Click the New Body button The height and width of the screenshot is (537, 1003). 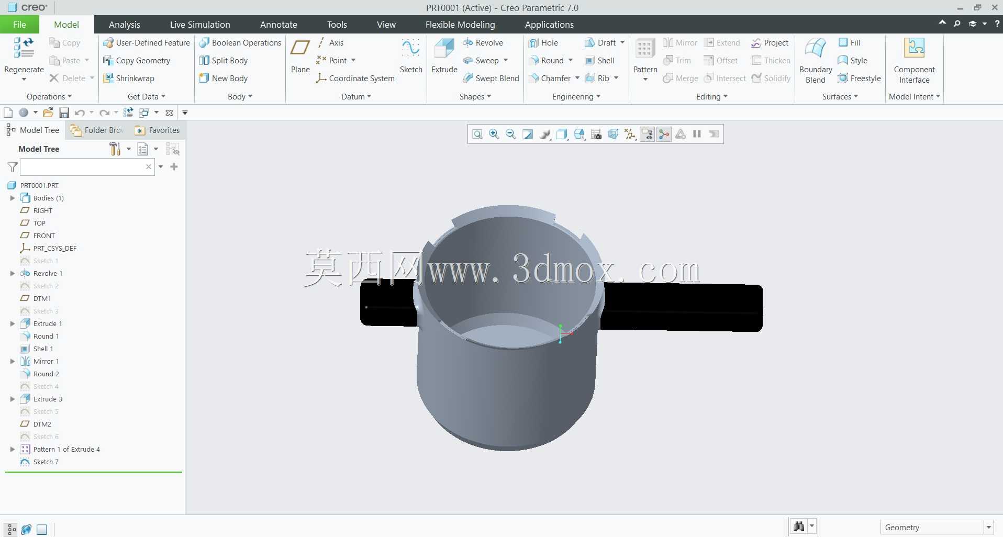[x=224, y=79]
